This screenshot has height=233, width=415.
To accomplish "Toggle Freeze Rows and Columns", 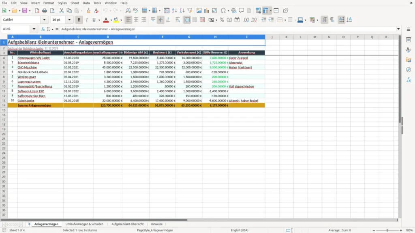I will coord(266,11).
